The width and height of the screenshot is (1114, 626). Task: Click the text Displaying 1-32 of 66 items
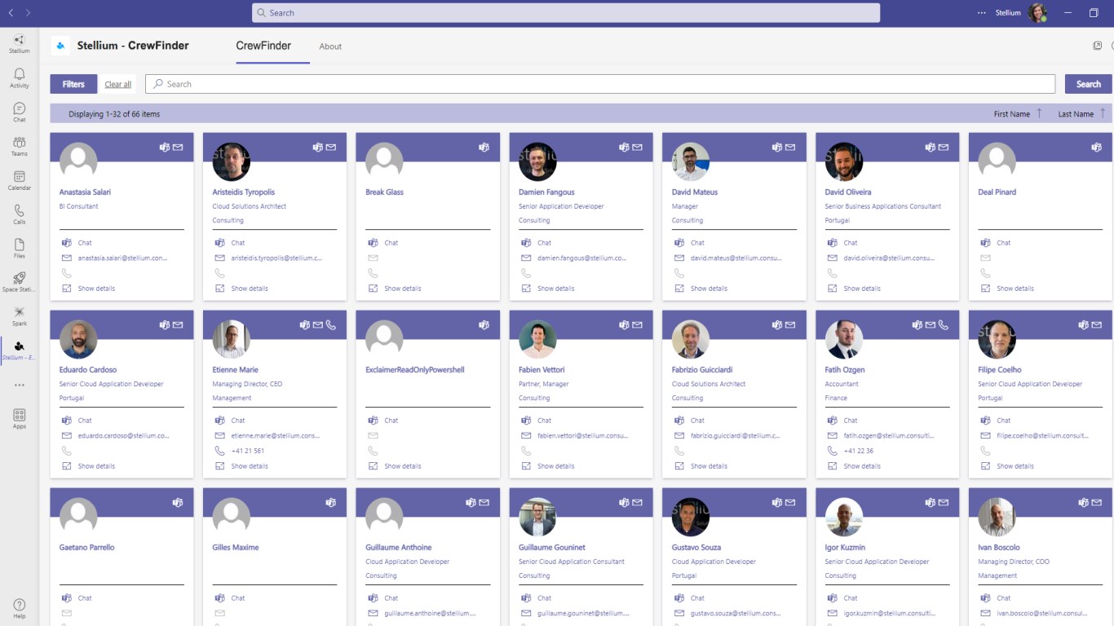[x=114, y=114]
